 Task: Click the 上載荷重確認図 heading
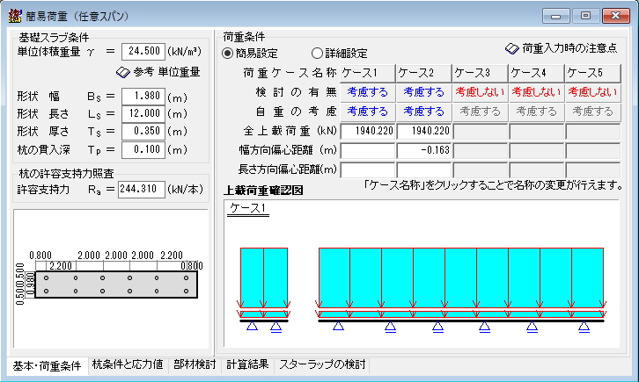(x=263, y=191)
